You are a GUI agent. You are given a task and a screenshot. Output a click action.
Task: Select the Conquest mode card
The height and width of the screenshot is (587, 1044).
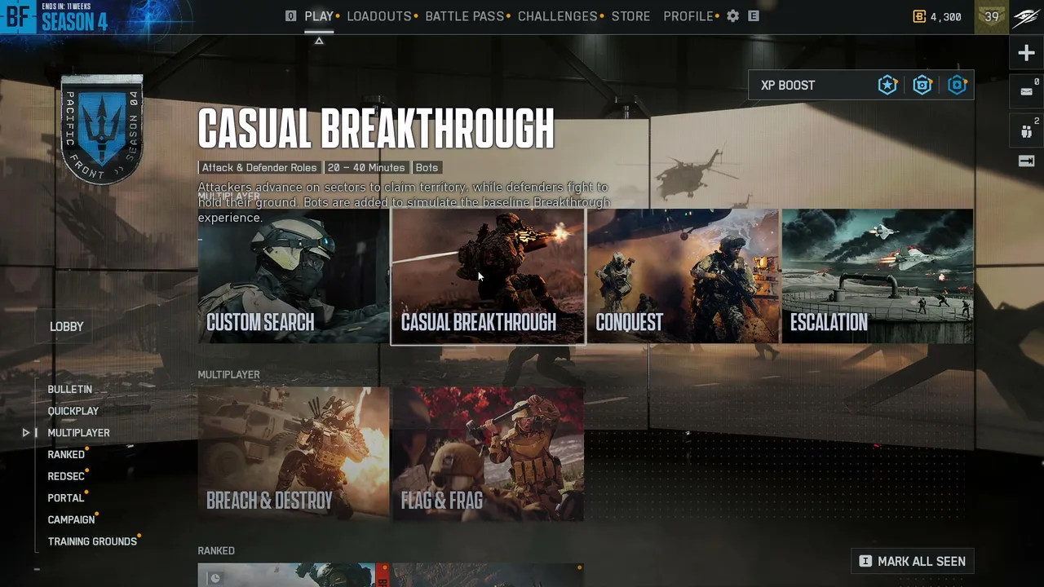pyautogui.click(x=683, y=276)
